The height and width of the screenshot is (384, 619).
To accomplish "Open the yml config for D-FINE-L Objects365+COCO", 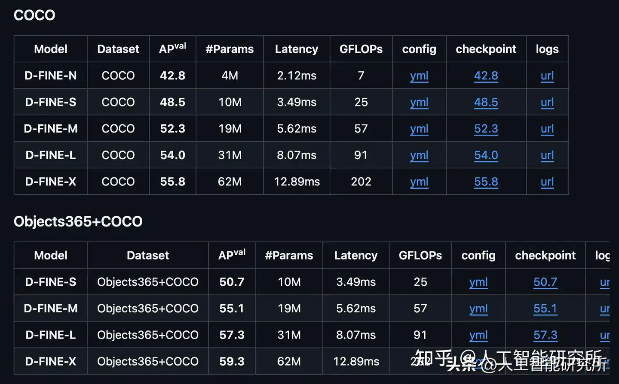I will 478,336.
